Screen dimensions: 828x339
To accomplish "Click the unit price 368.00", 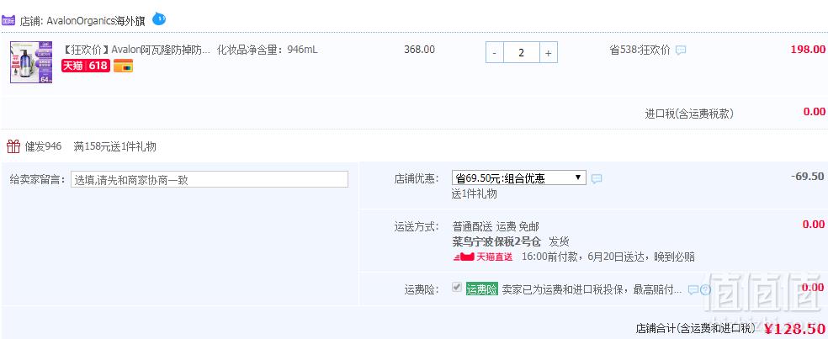I will 419,50.
